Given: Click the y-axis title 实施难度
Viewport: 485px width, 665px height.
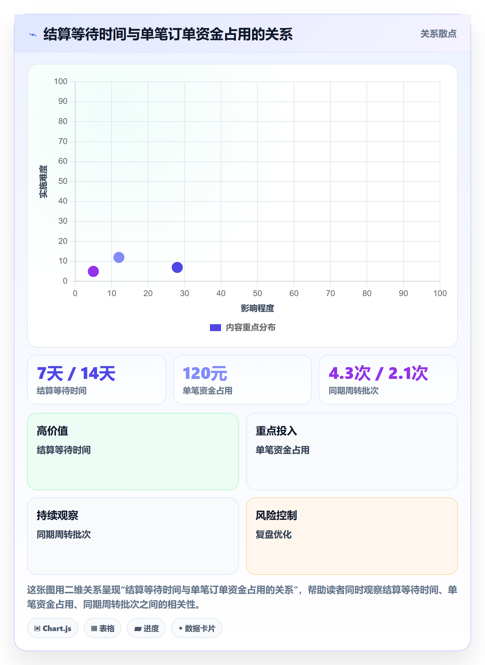Looking at the screenshot, I should pyautogui.click(x=43, y=181).
